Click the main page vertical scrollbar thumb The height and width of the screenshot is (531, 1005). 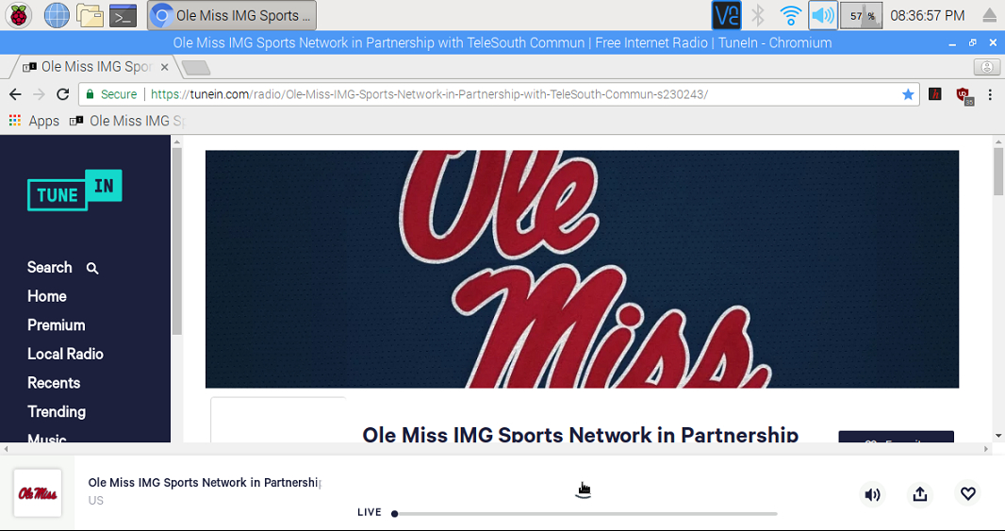[x=998, y=172]
